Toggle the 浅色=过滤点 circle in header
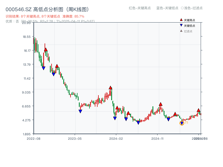223x167 pixels. 182,8
